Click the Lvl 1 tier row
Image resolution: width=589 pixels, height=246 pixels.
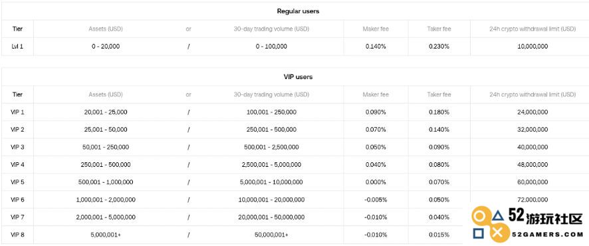pyautogui.click(x=294, y=47)
